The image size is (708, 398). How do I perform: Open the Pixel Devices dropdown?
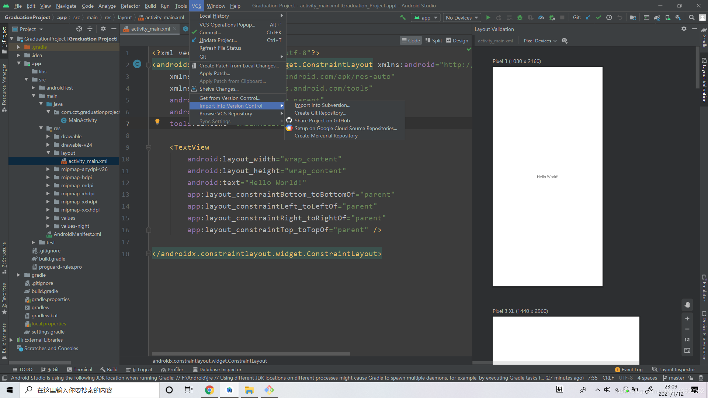(539, 41)
